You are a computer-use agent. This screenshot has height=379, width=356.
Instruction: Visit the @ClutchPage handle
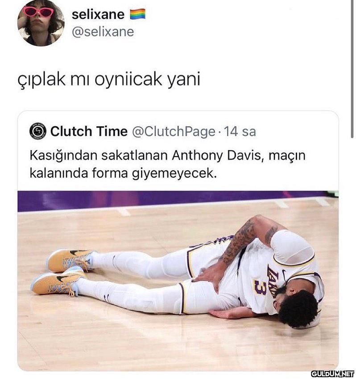[174, 132]
